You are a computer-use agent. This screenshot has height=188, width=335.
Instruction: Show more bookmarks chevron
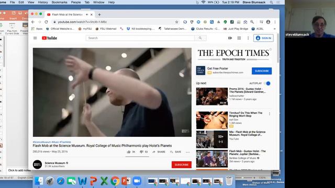[x=274, y=29]
